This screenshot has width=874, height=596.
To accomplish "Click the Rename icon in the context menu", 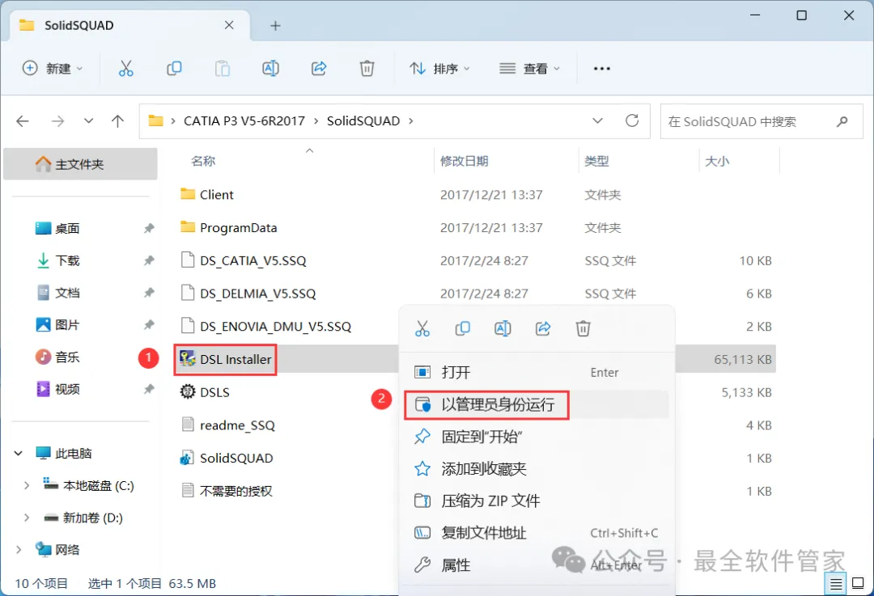I will pyautogui.click(x=503, y=328).
